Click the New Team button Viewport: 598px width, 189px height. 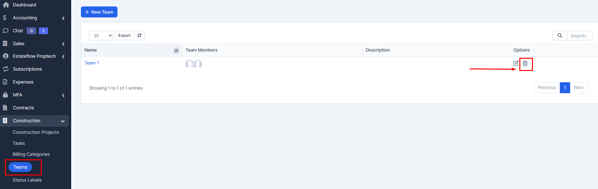coord(99,12)
